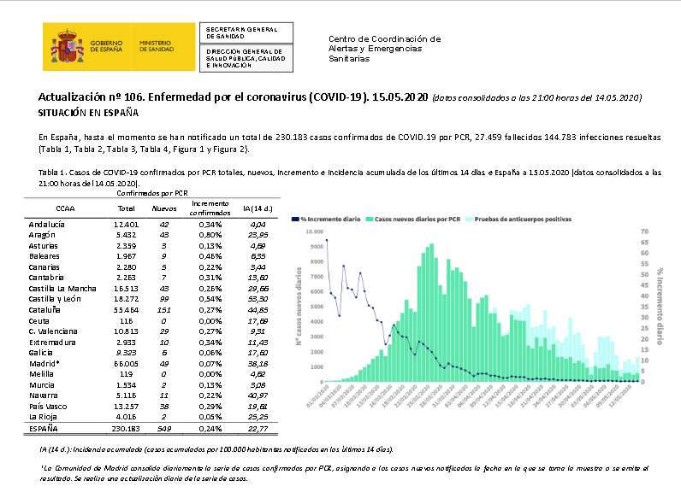Click the 'Baleares' row label

click(x=44, y=256)
